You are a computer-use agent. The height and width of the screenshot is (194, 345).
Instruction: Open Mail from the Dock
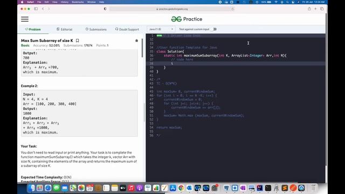pos(65,188)
